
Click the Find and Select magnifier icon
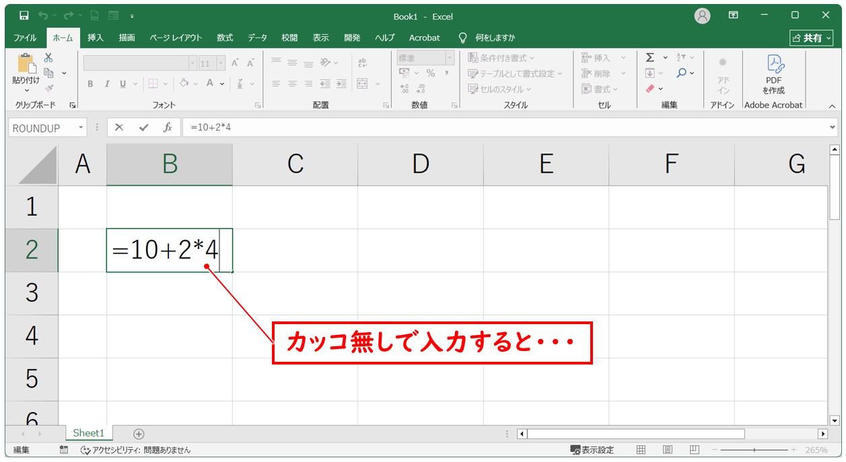coord(682,73)
